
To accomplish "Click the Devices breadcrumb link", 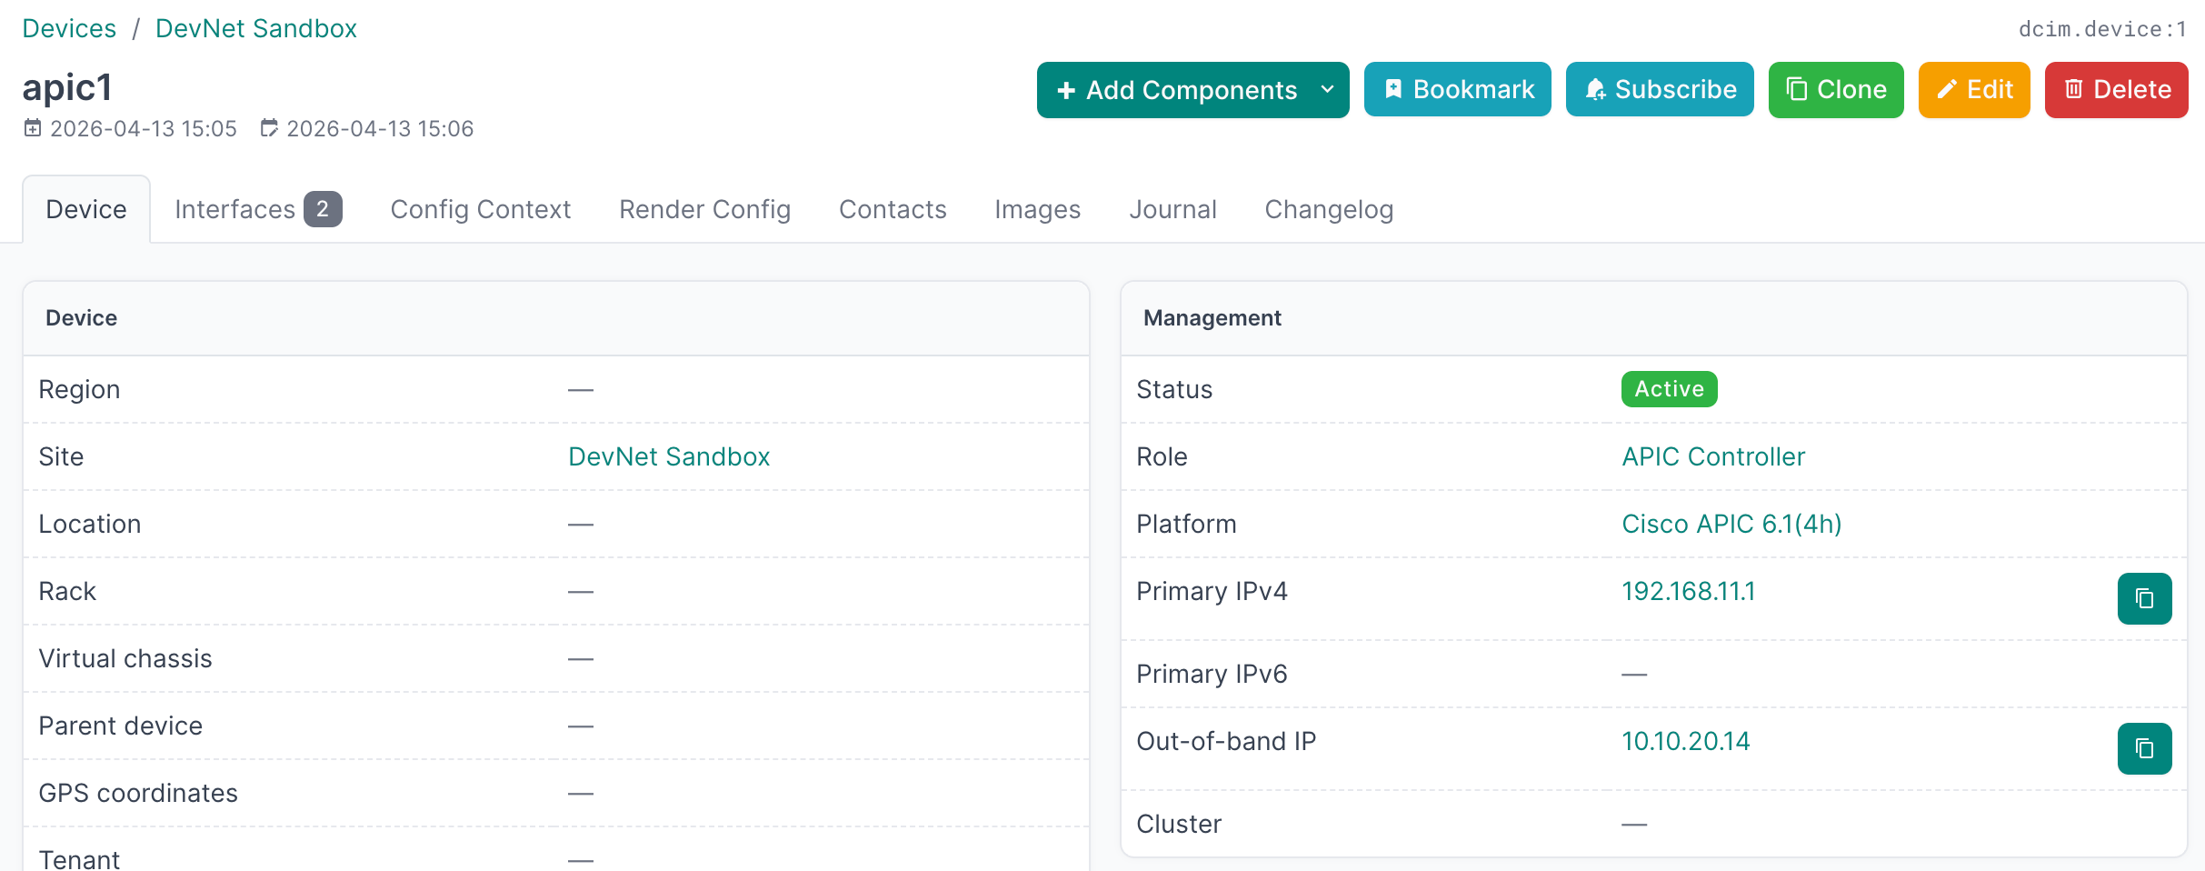I will (x=69, y=28).
